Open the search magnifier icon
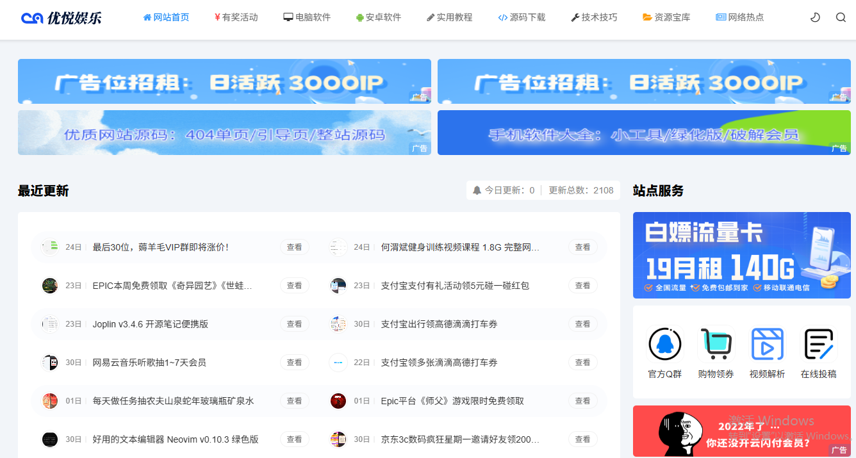The height and width of the screenshot is (458, 856). 841,17
